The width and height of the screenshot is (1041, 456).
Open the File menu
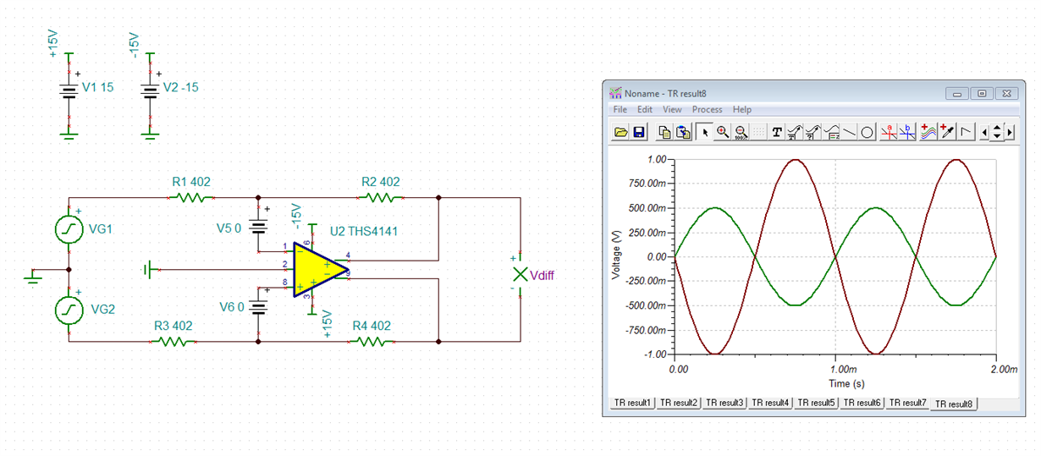[x=620, y=109]
